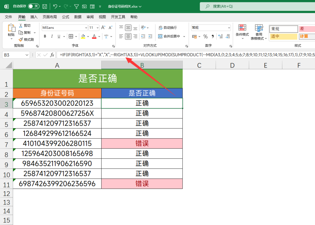The height and width of the screenshot is (225, 315).
Task: Open Conditional Formatting (条件格式)
Action: (x=242, y=32)
